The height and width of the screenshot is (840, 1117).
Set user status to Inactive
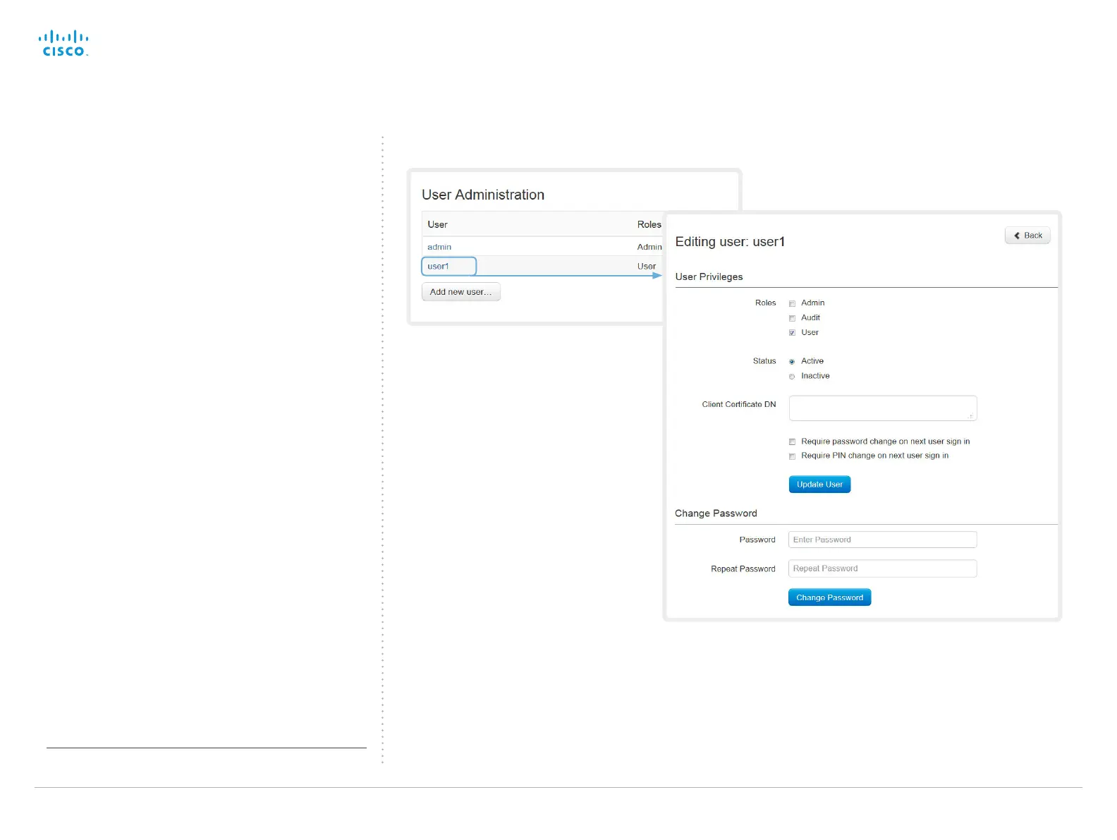[792, 377]
